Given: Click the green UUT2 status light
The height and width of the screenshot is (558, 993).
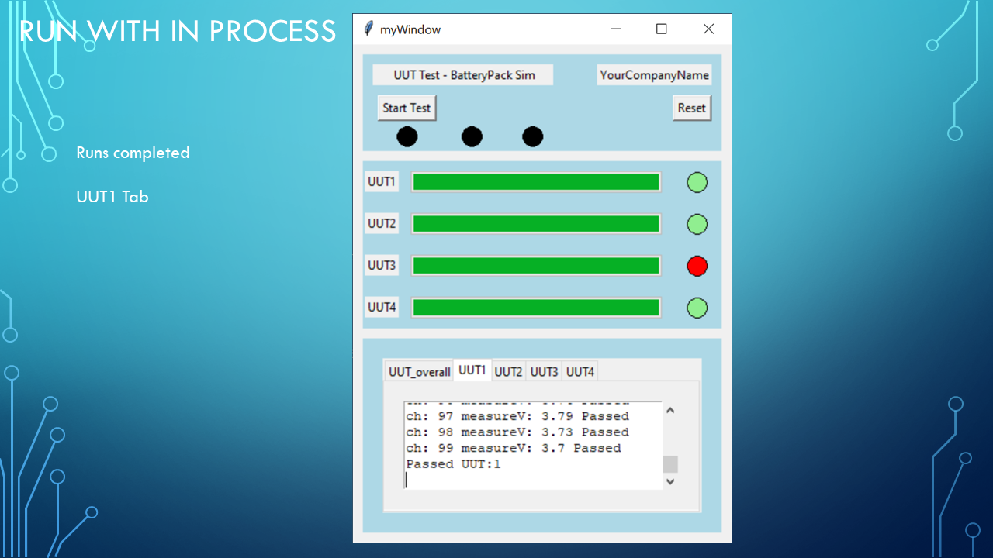Looking at the screenshot, I should [x=697, y=225].
